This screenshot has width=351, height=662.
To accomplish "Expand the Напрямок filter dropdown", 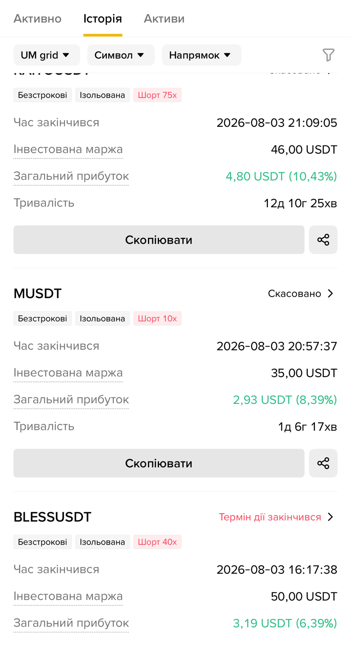I will click(x=201, y=55).
